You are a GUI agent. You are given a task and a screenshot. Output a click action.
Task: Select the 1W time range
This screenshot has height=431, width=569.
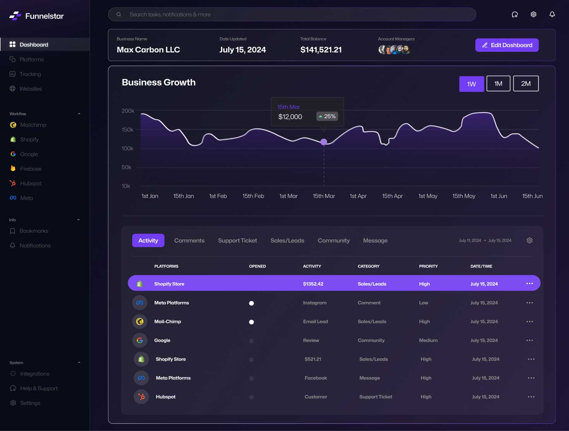[x=471, y=84]
